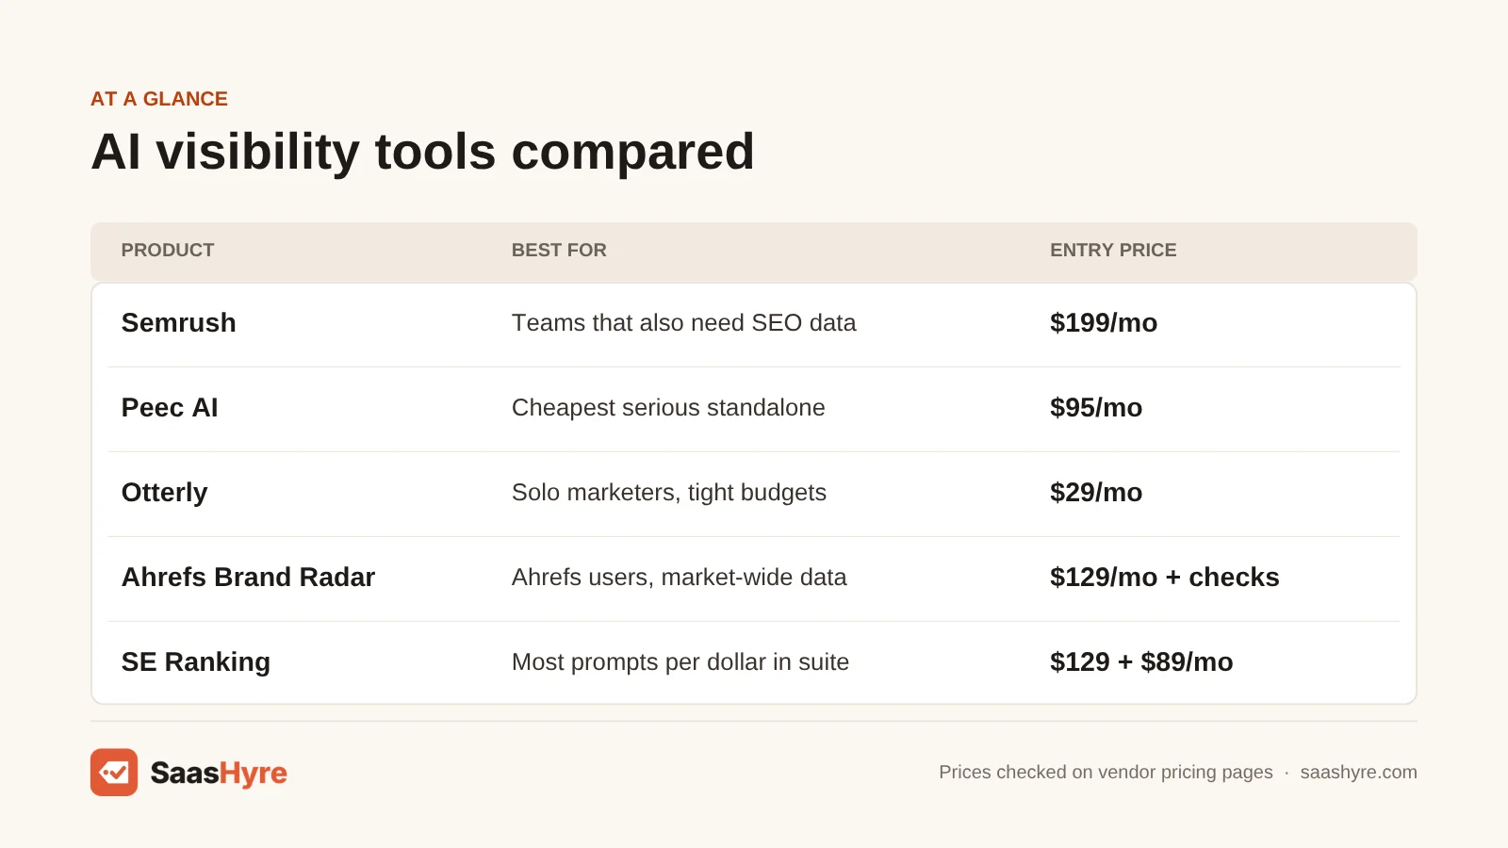Viewport: 1508px width, 848px height.
Task: Click the ENTRY PRICE column header
Action: (x=1113, y=250)
